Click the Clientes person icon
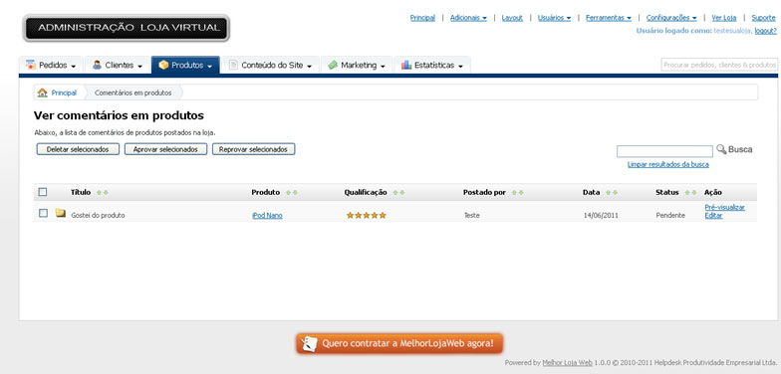 pos(98,65)
